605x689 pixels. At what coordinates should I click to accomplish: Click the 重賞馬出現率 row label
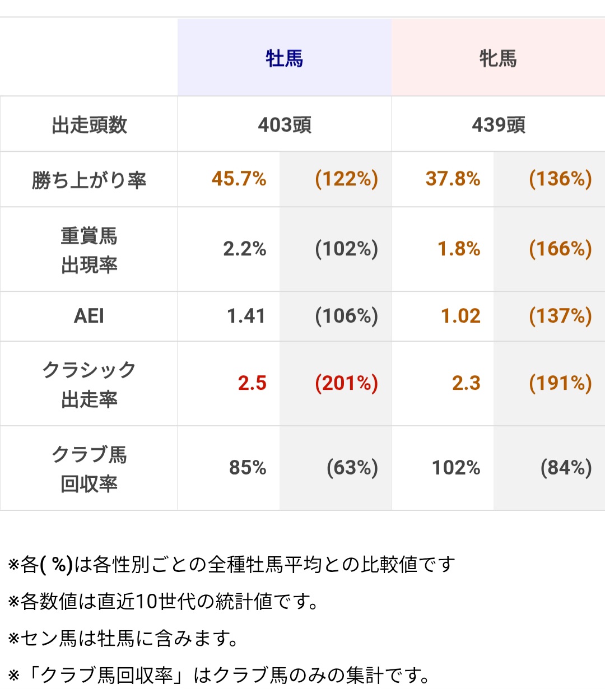(x=89, y=250)
